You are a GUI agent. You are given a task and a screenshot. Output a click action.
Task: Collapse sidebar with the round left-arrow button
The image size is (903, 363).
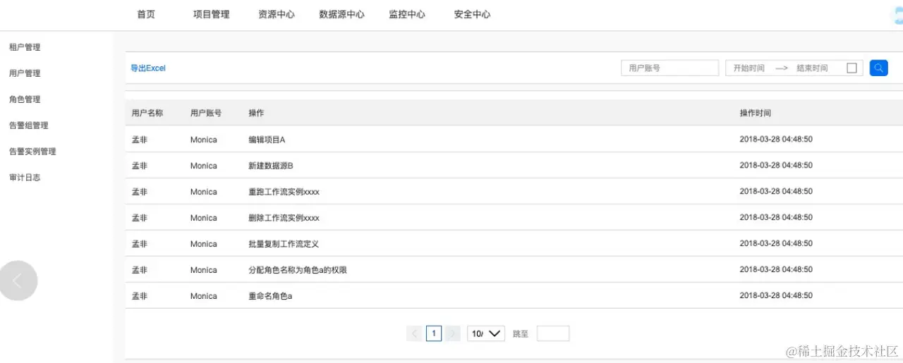(18, 281)
